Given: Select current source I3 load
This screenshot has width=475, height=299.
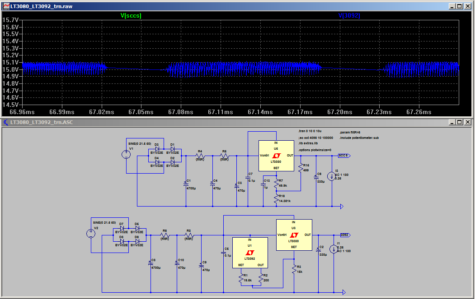Looking at the screenshot, I should click(x=332, y=176).
